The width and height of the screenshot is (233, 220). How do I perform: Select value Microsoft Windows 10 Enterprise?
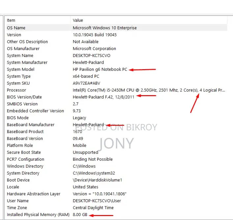coord(104,28)
